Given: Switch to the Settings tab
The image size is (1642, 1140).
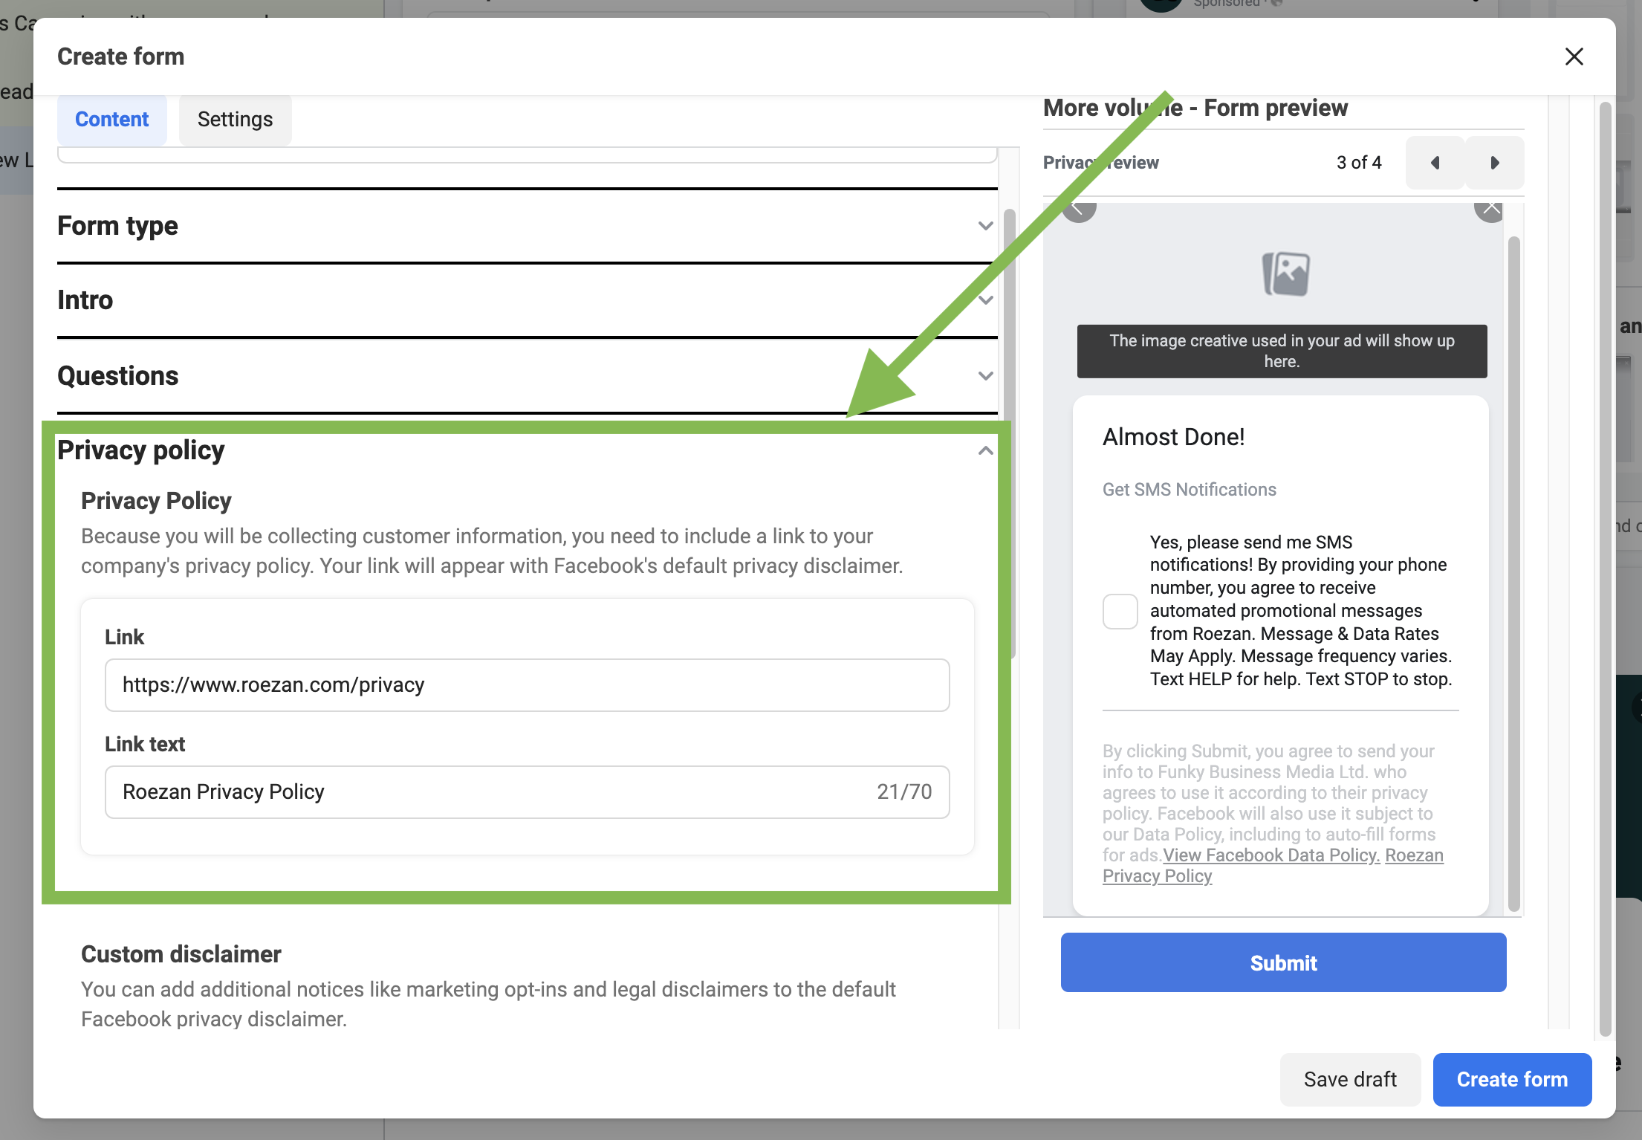Looking at the screenshot, I should [235, 120].
